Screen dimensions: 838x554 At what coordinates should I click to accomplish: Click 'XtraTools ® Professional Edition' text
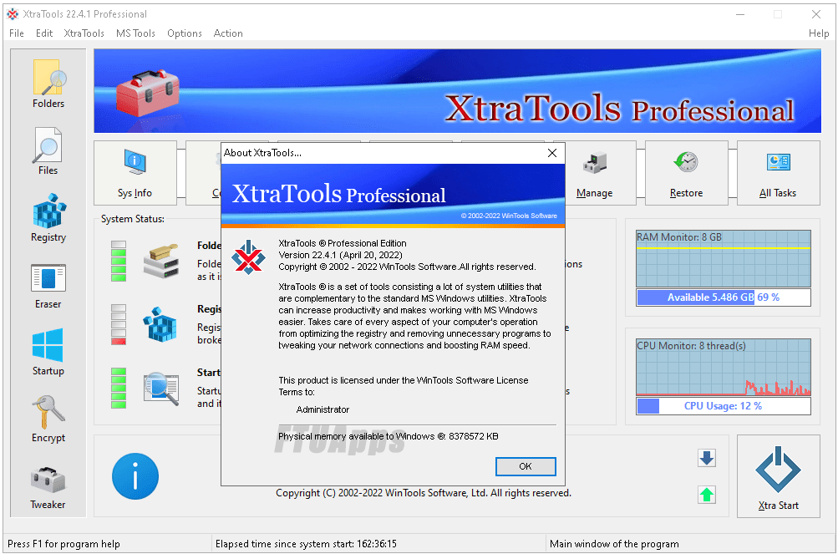tap(343, 243)
